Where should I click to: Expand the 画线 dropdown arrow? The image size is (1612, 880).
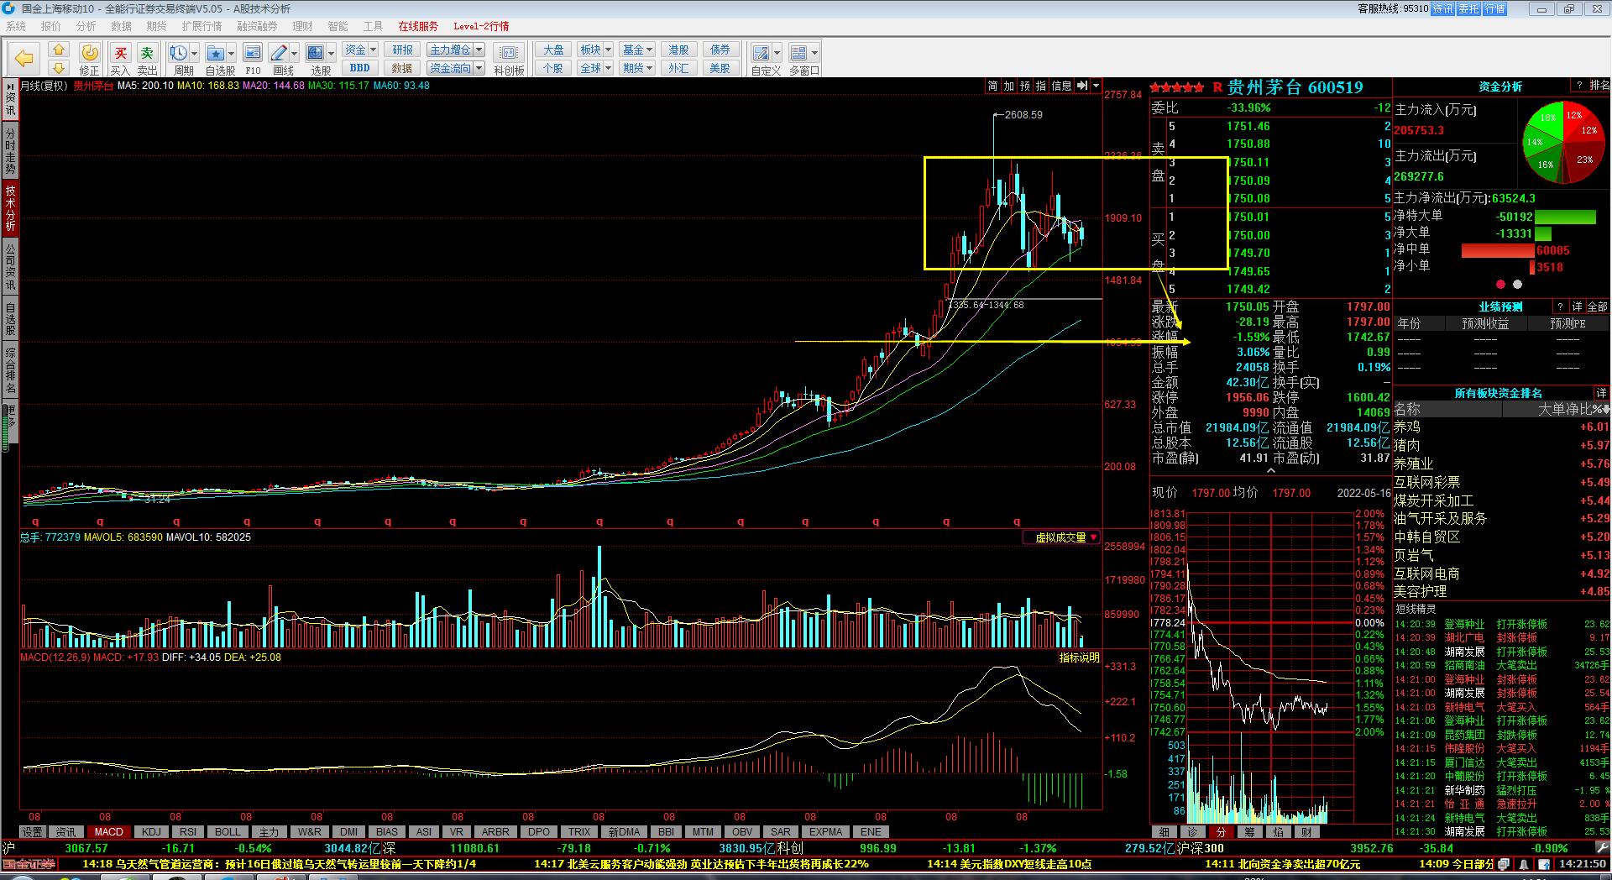point(294,53)
